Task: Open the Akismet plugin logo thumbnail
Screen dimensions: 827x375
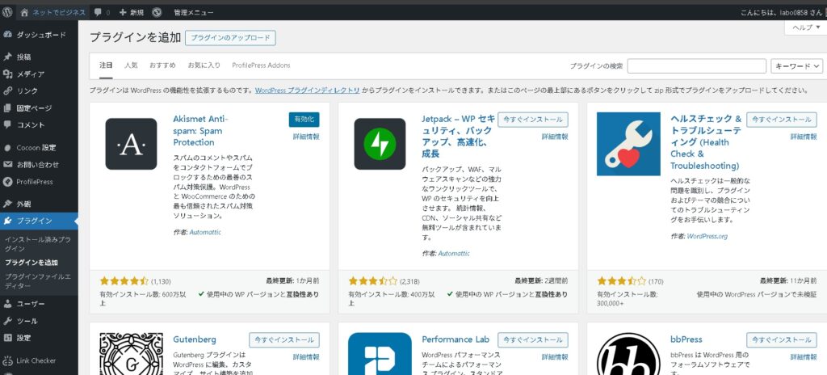Action: (131, 144)
